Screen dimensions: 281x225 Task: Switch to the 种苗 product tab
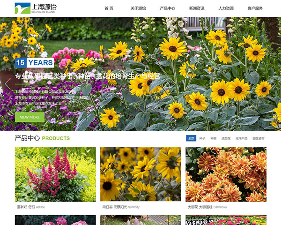point(214,138)
